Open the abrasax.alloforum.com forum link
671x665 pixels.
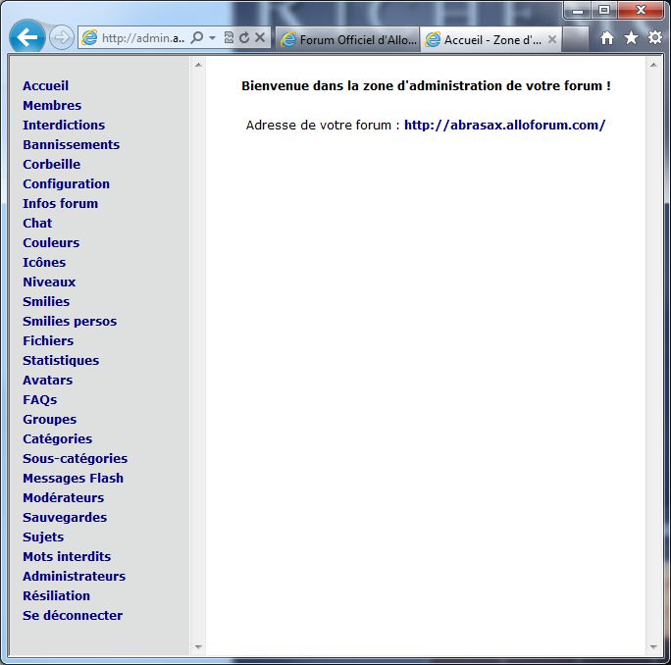tap(504, 125)
